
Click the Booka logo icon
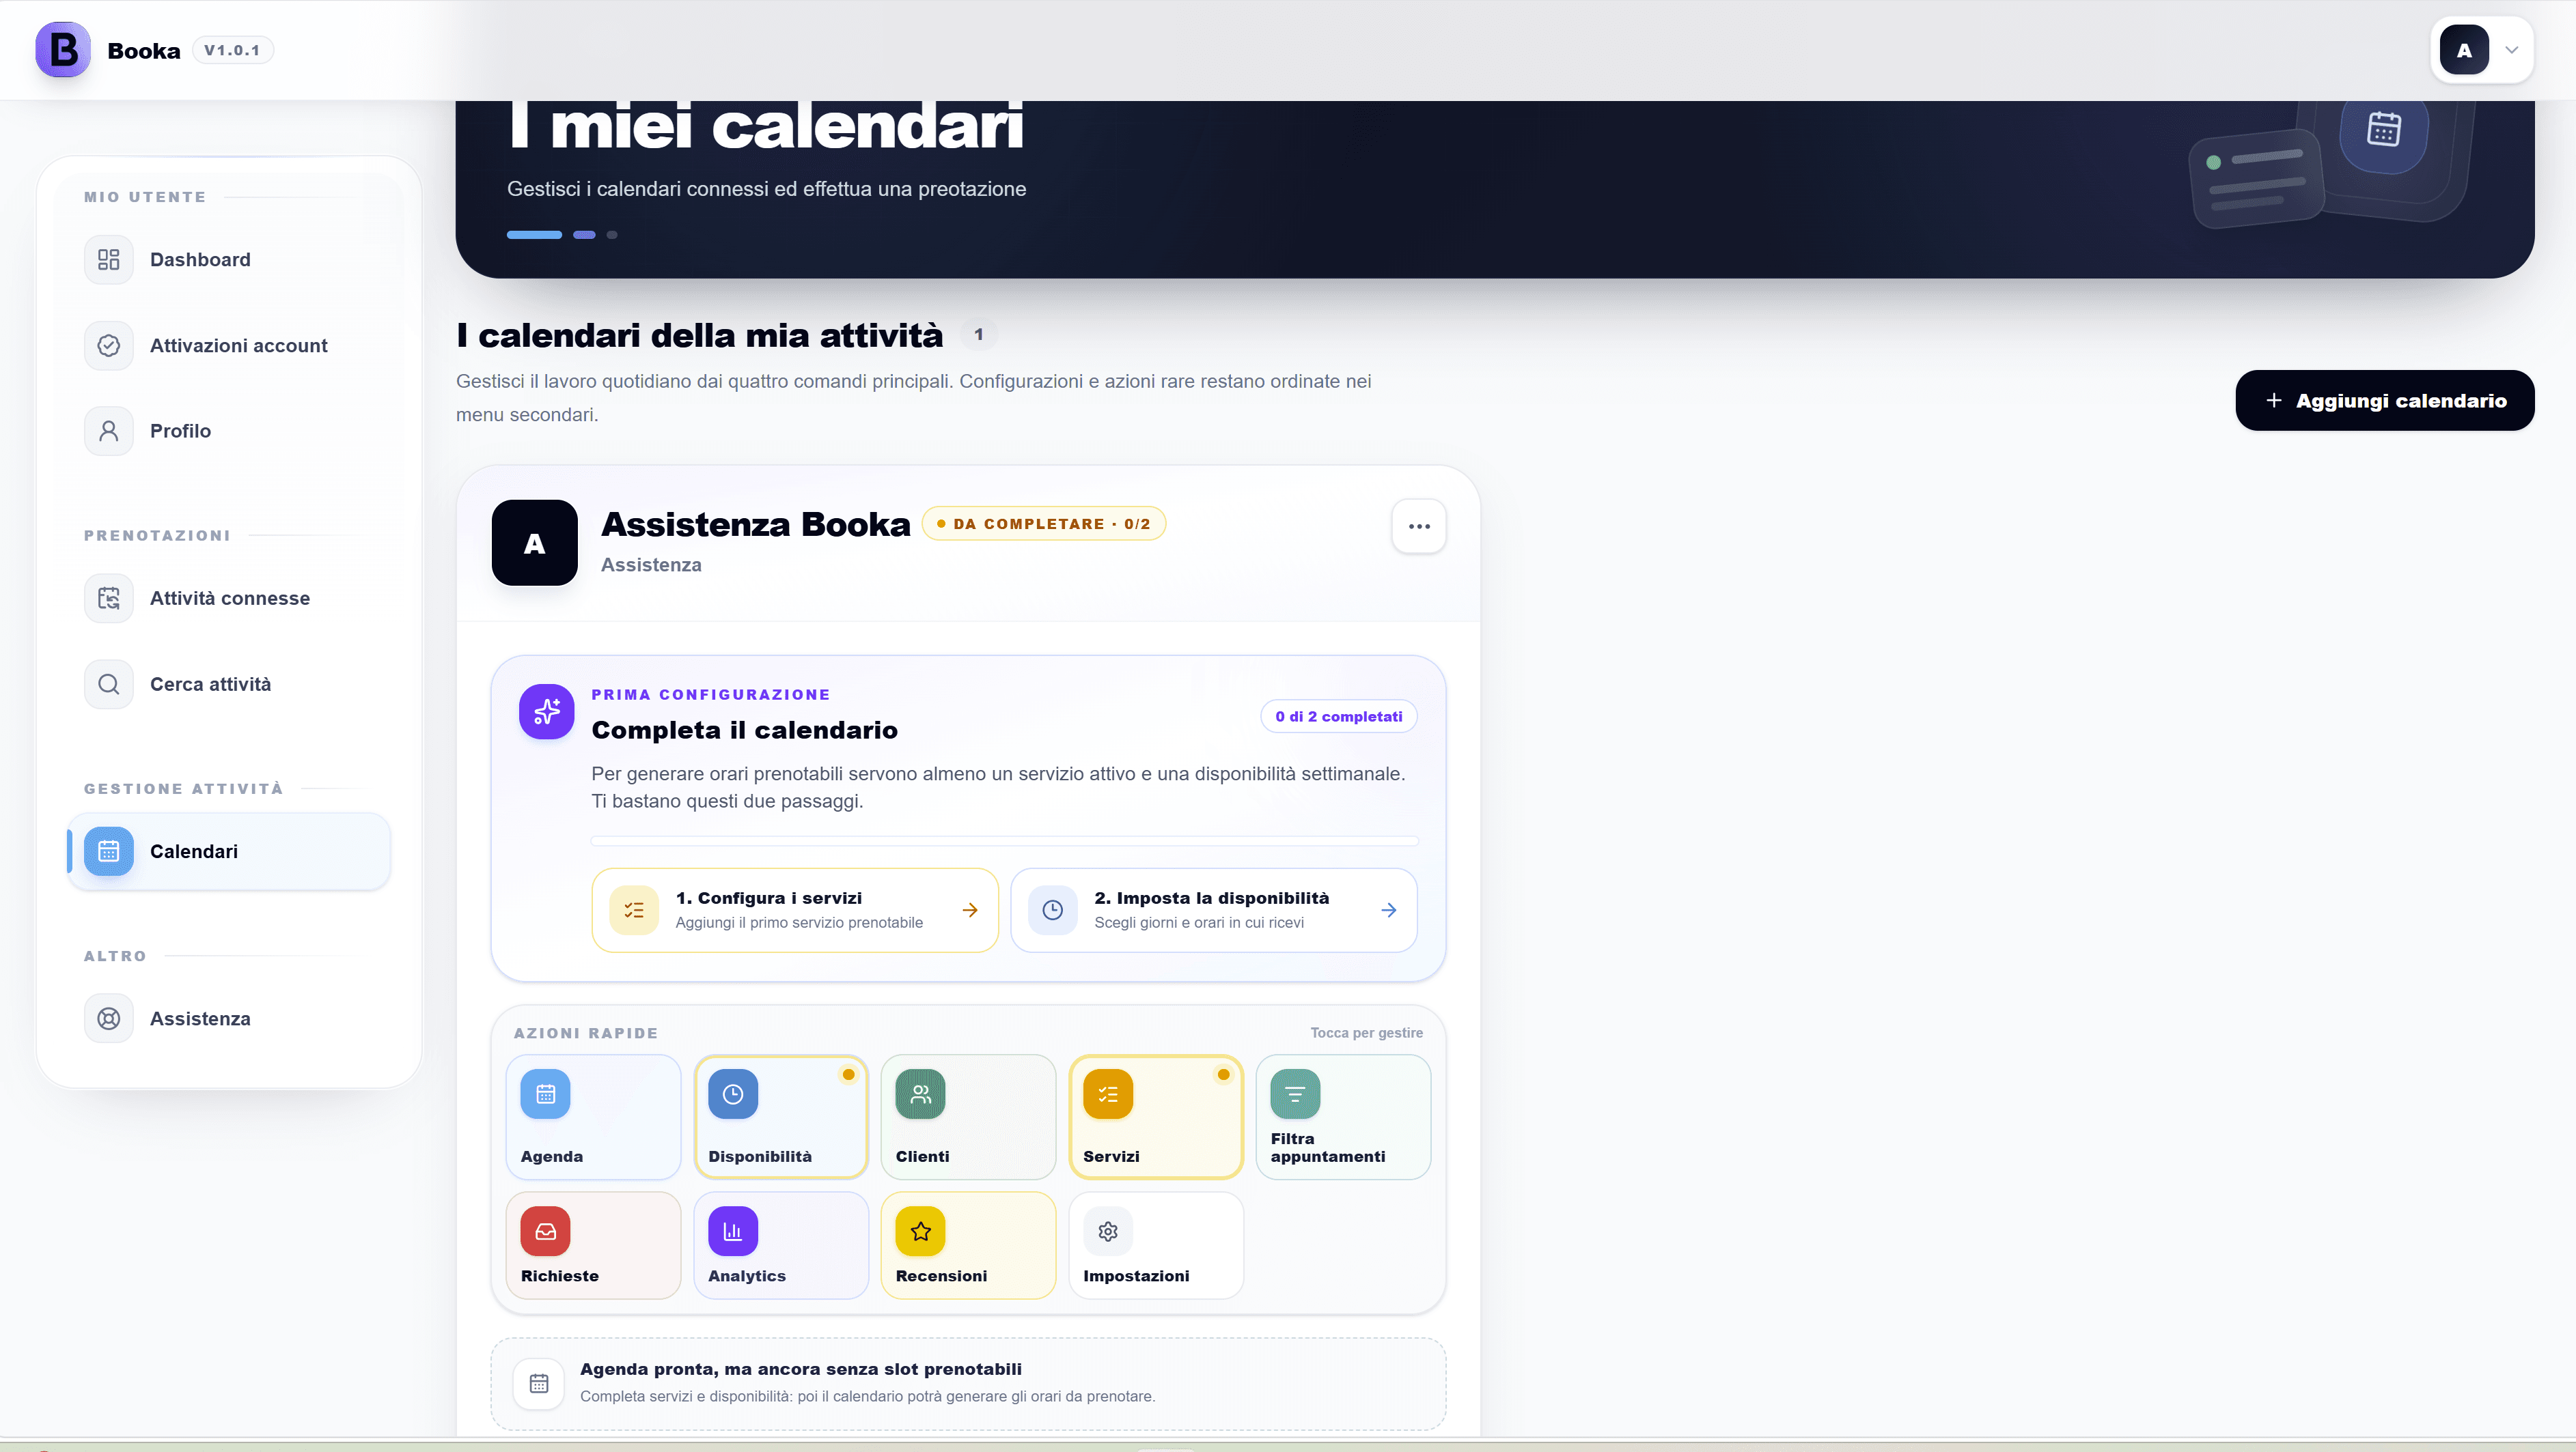(63, 50)
